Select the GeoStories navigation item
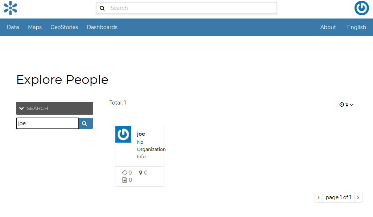This screenshot has height=217, width=373. point(64,27)
